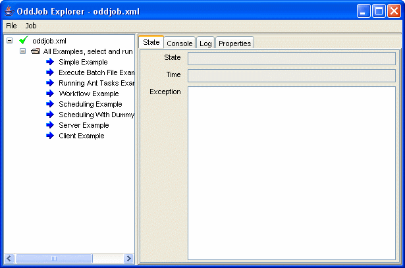405x268 pixels.
Task: Click inside the Exception text area
Action: point(291,173)
